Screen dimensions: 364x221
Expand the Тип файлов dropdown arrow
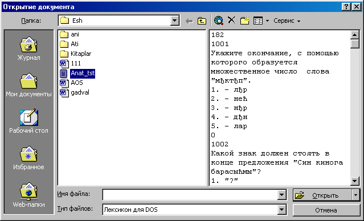point(281,210)
